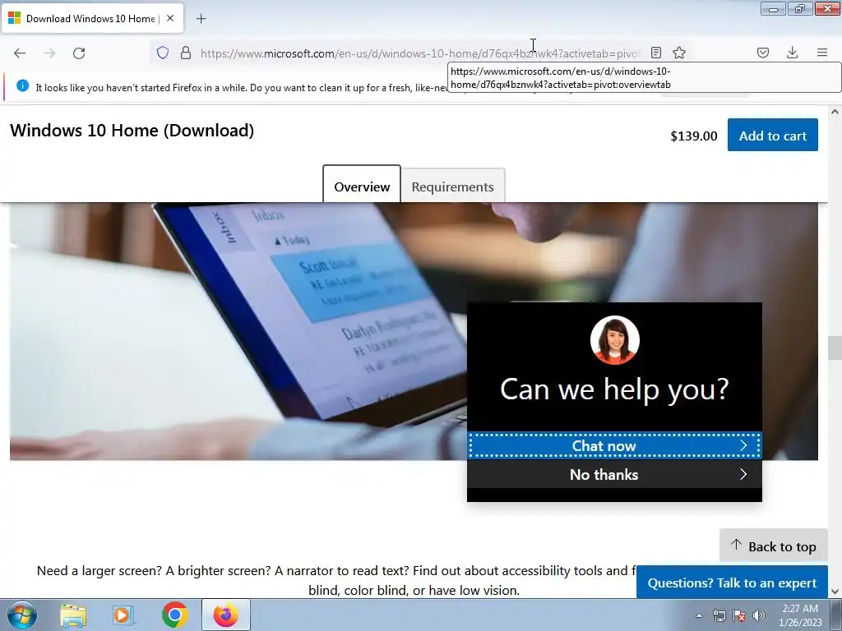Bookmark this page with the star icon

click(x=679, y=53)
